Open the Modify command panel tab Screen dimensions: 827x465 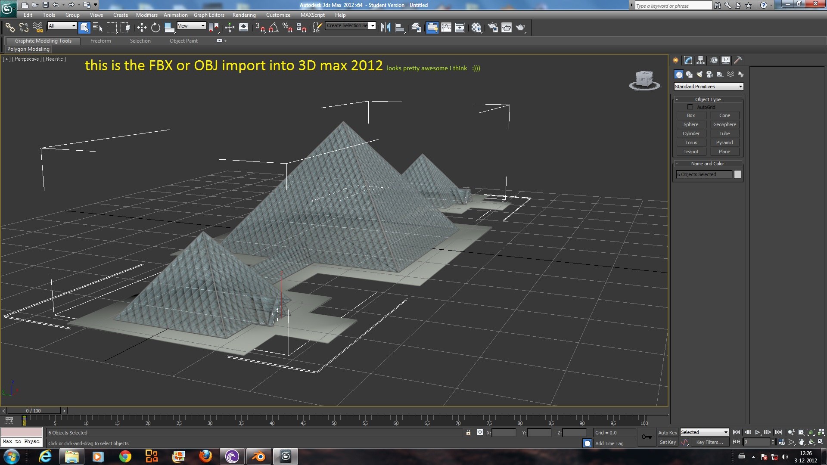click(688, 60)
